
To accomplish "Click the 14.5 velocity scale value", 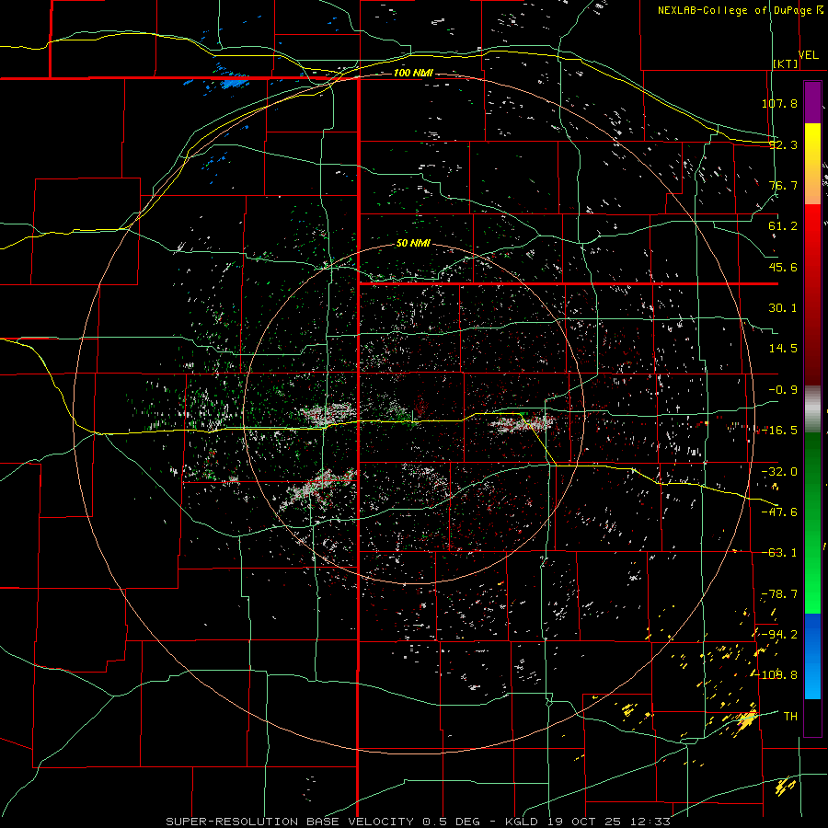I will point(783,349).
